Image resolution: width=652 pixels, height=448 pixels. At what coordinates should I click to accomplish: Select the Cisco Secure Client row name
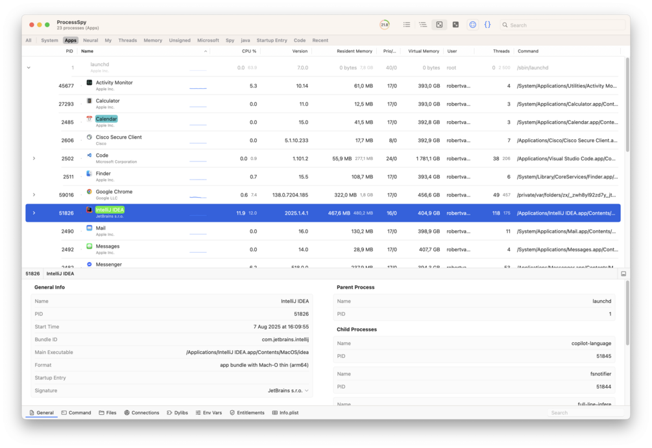point(119,137)
